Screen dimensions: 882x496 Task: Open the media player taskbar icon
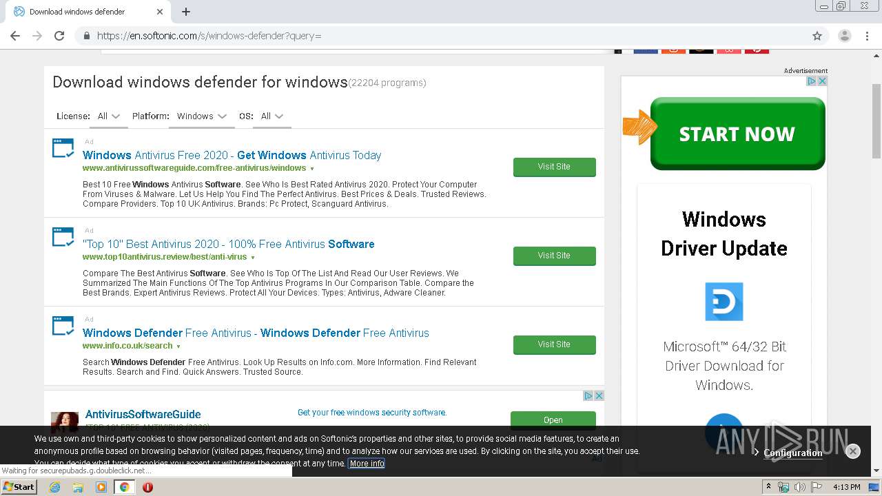click(101, 487)
